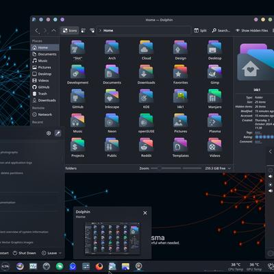Viewport: 274px width, 274px height.
Task: Open launcher settings gear icon
Action: tap(49, 134)
